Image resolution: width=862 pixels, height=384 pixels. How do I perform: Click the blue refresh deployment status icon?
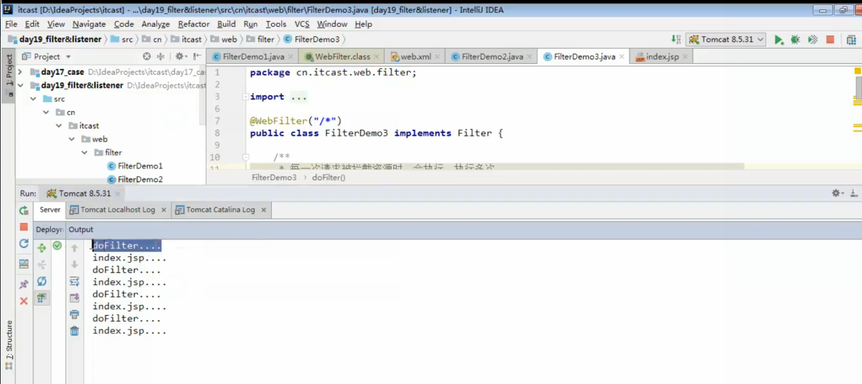point(41,281)
